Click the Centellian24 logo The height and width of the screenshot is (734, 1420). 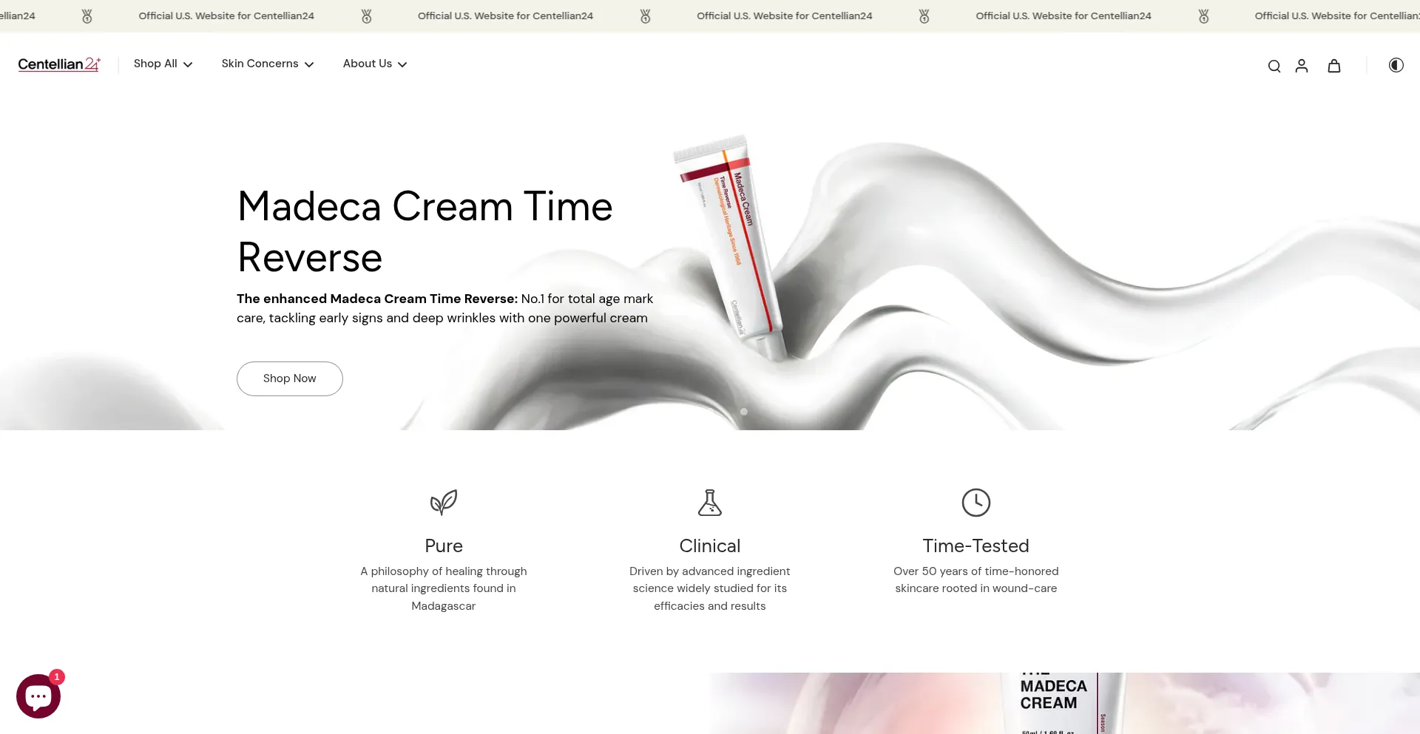pyautogui.click(x=59, y=64)
